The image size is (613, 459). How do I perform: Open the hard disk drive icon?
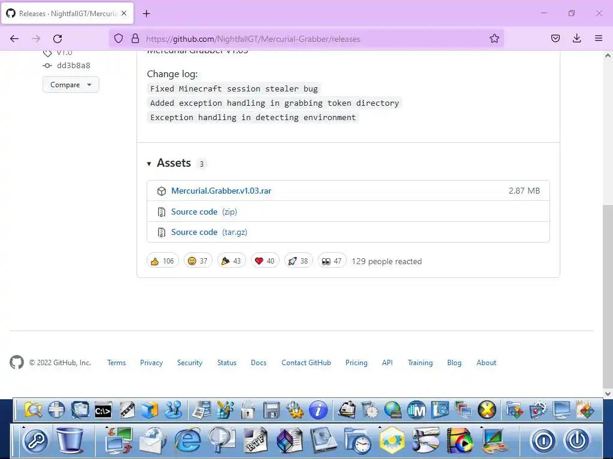click(324, 440)
